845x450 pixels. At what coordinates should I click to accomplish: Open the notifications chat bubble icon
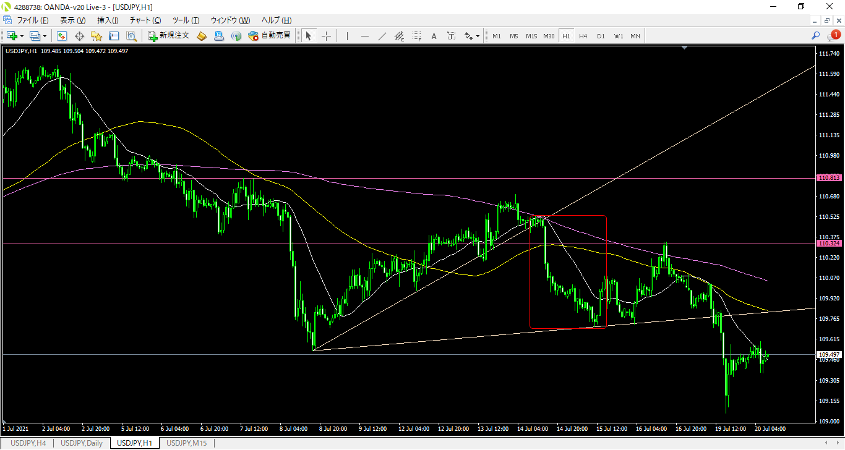pos(833,36)
